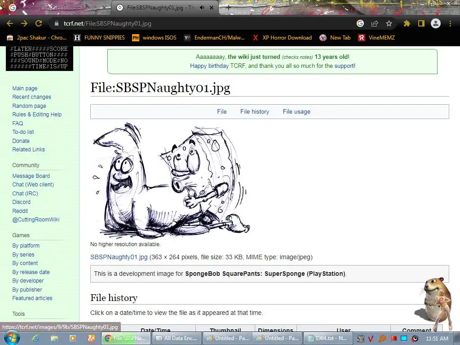Go back using the browser back arrow
Screen dimensions: 460x345
click(10, 23)
